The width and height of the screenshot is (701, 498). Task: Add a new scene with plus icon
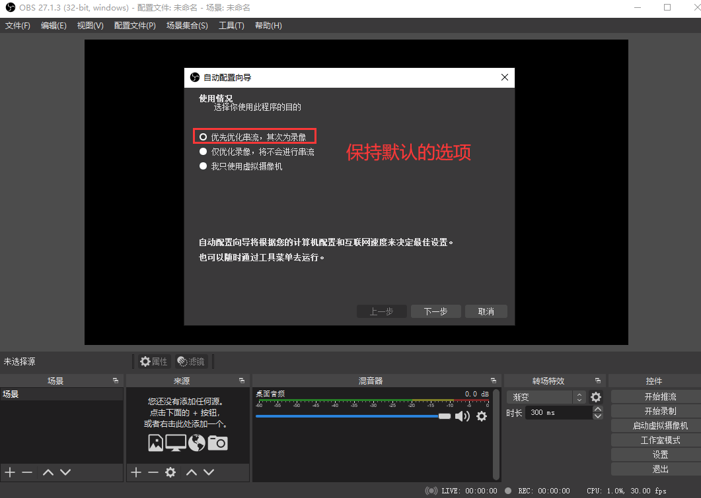pyautogui.click(x=10, y=472)
